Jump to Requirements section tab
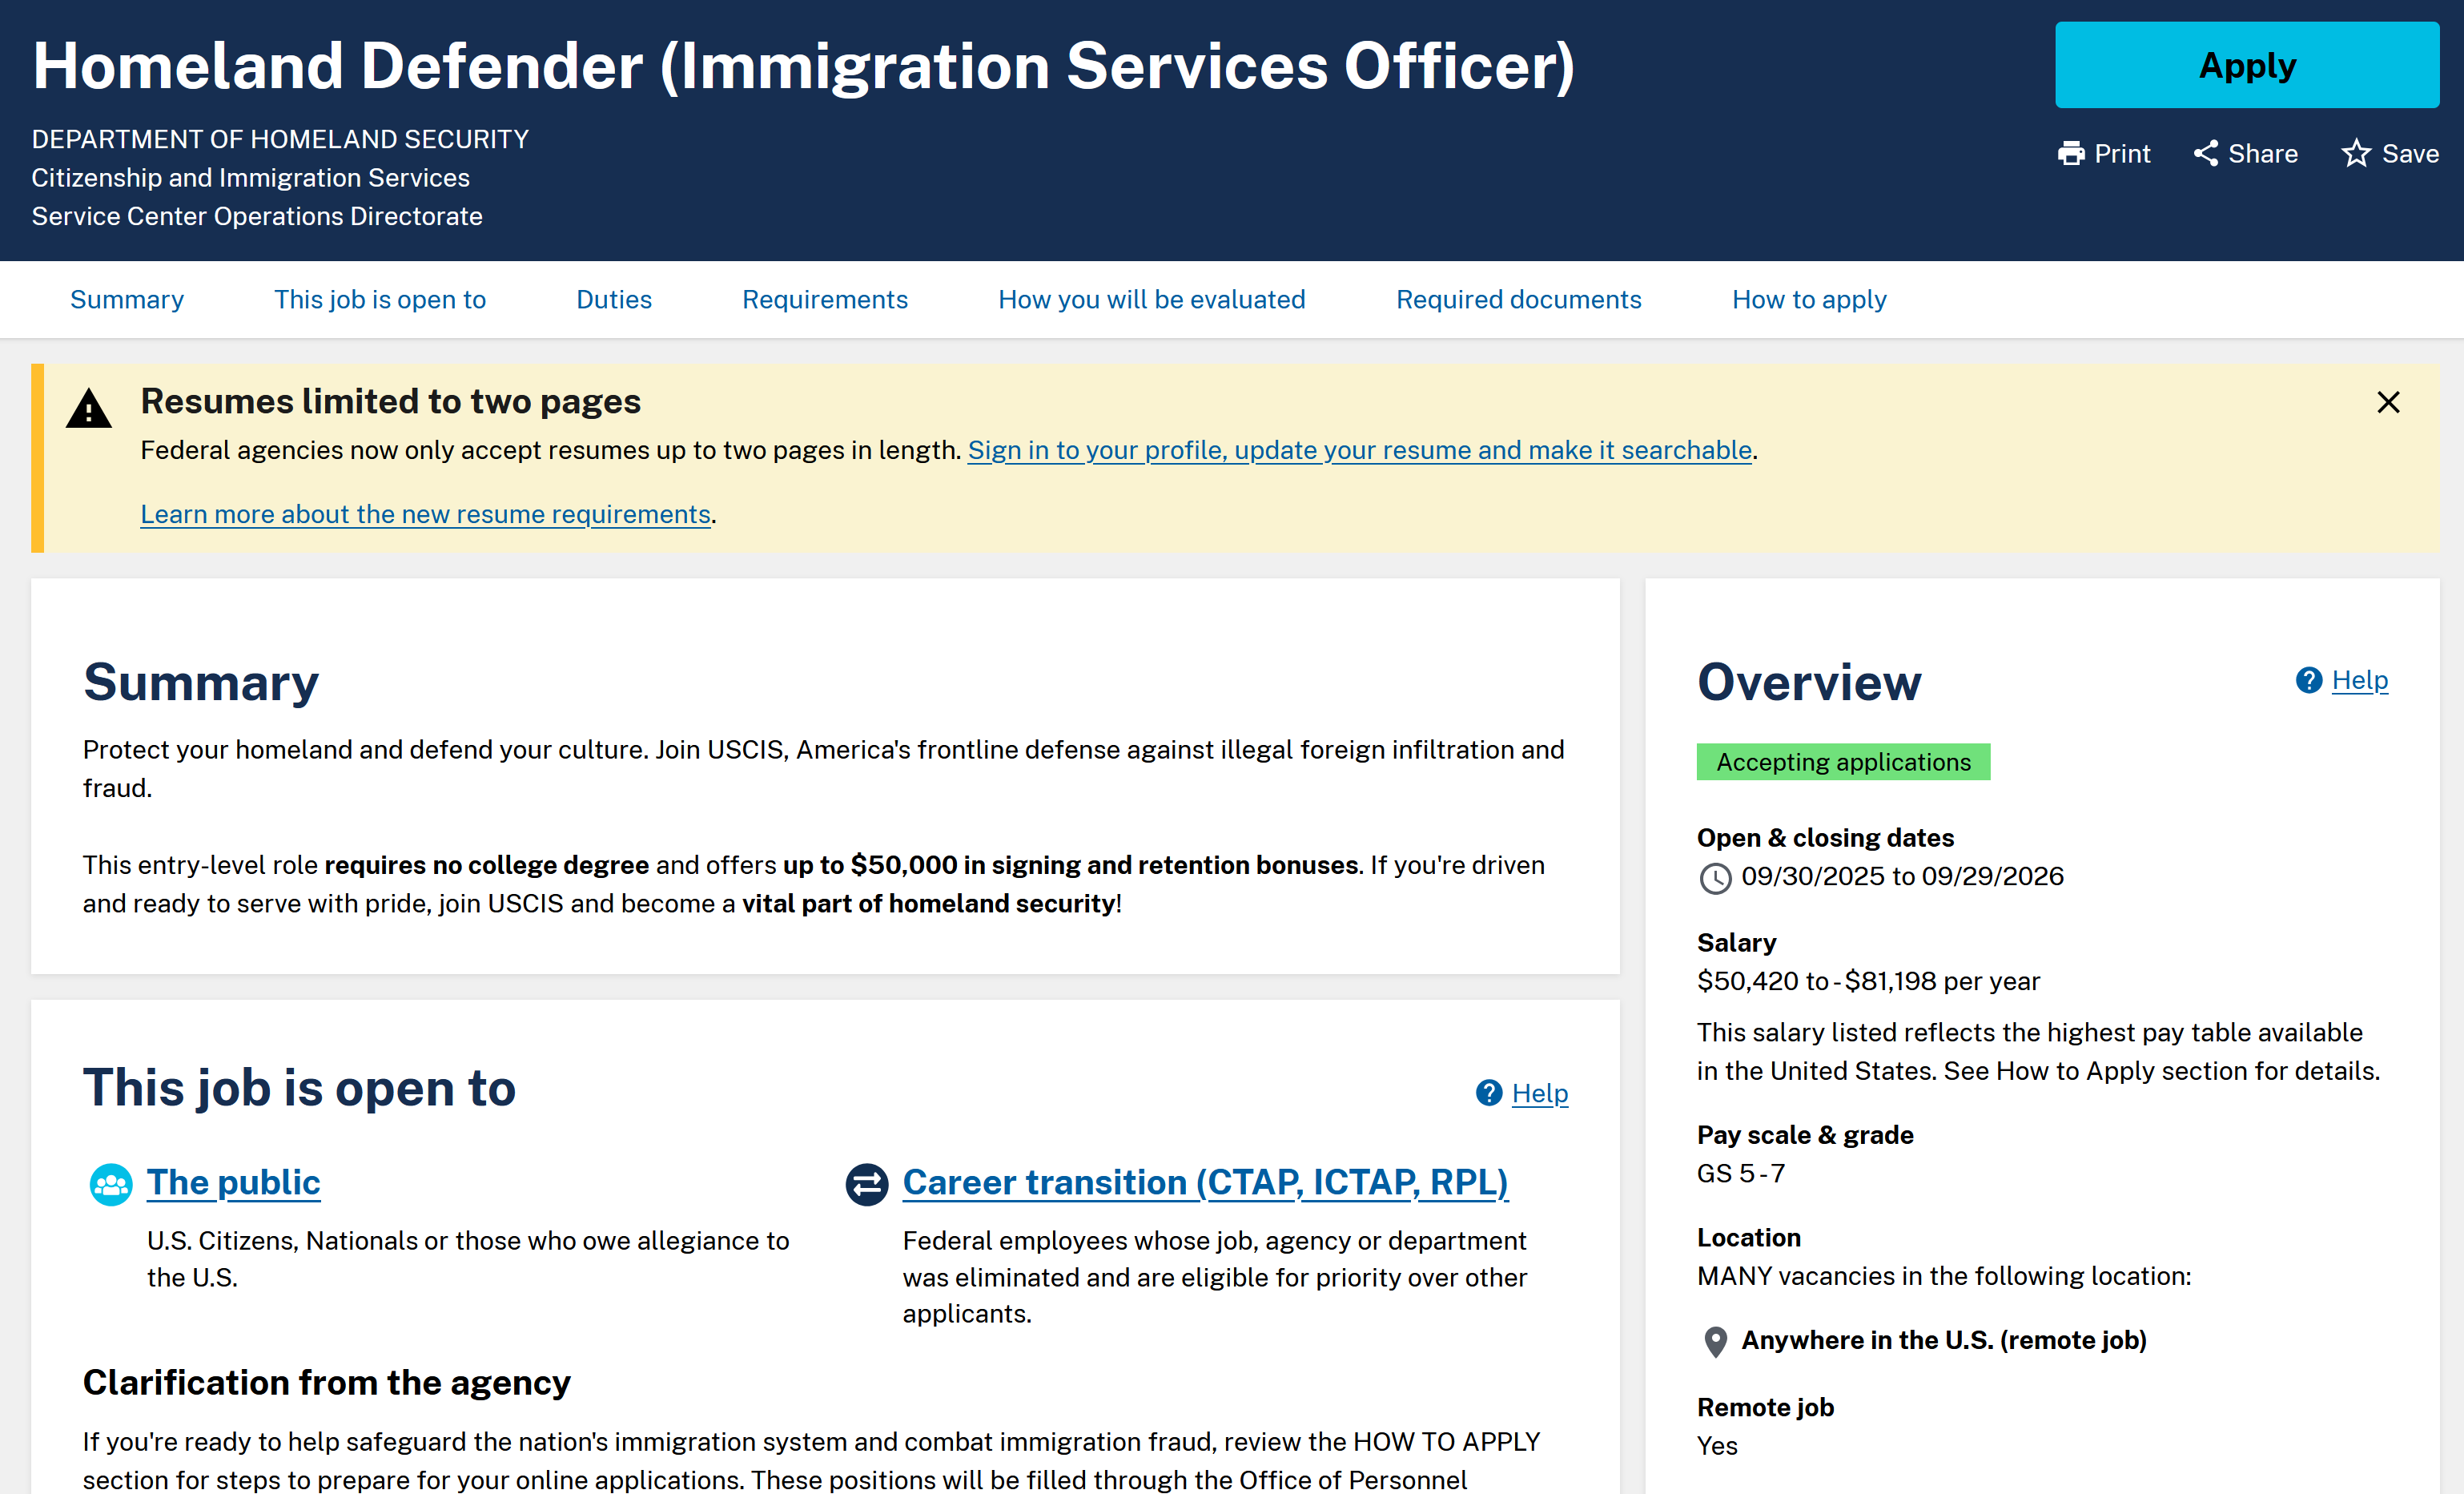2464x1494 pixels. pyautogui.click(x=825, y=299)
